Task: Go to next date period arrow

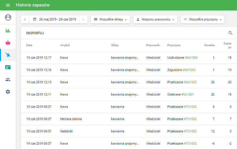Action: (x=83, y=20)
